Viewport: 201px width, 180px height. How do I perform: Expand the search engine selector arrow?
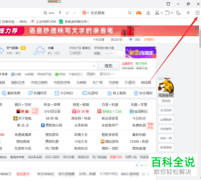point(88,13)
